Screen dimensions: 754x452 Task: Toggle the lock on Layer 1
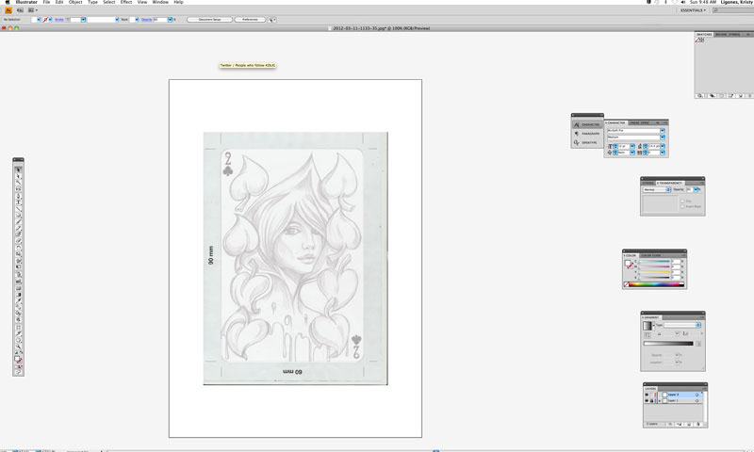coord(651,400)
